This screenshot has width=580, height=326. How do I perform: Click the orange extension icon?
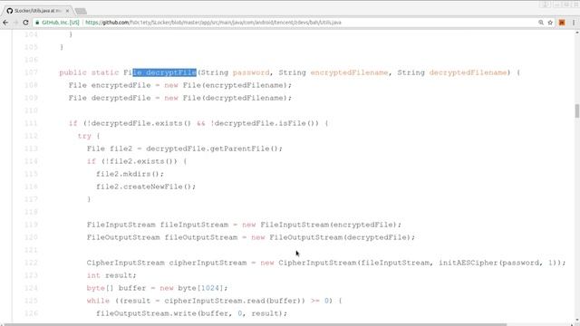point(562,23)
